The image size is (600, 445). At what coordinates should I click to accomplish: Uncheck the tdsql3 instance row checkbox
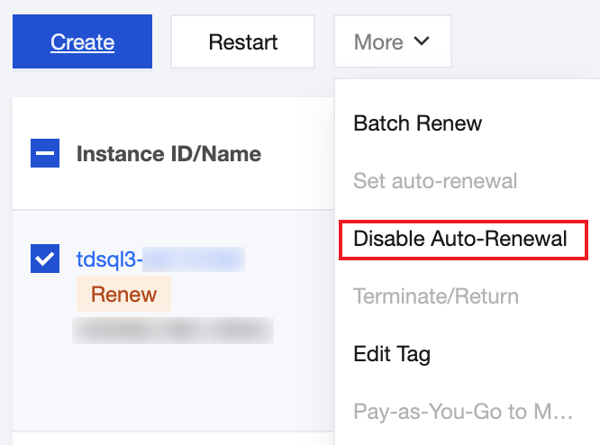pos(45,260)
